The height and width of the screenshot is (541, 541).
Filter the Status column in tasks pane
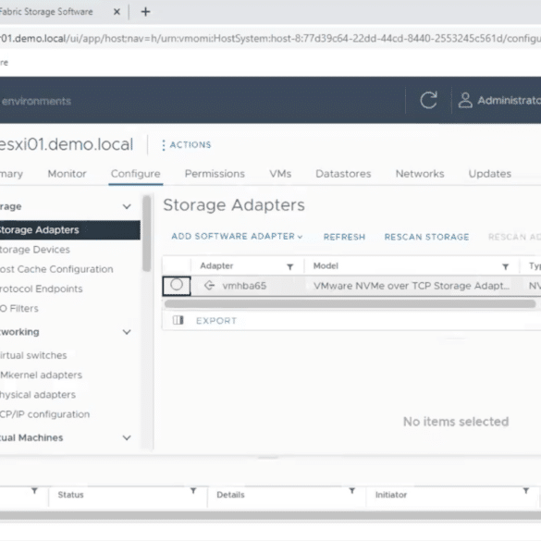pos(193,491)
